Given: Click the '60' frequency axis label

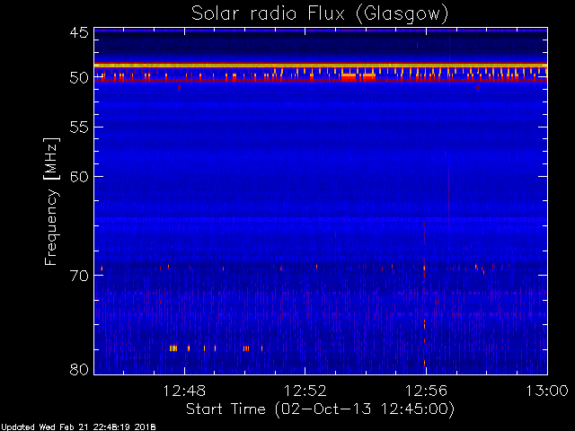Looking at the screenshot, I should pos(79,177).
